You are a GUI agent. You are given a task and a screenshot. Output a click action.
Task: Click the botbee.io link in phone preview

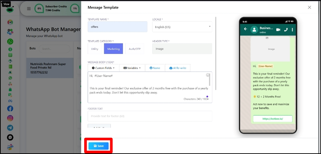(x=272, y=119)
